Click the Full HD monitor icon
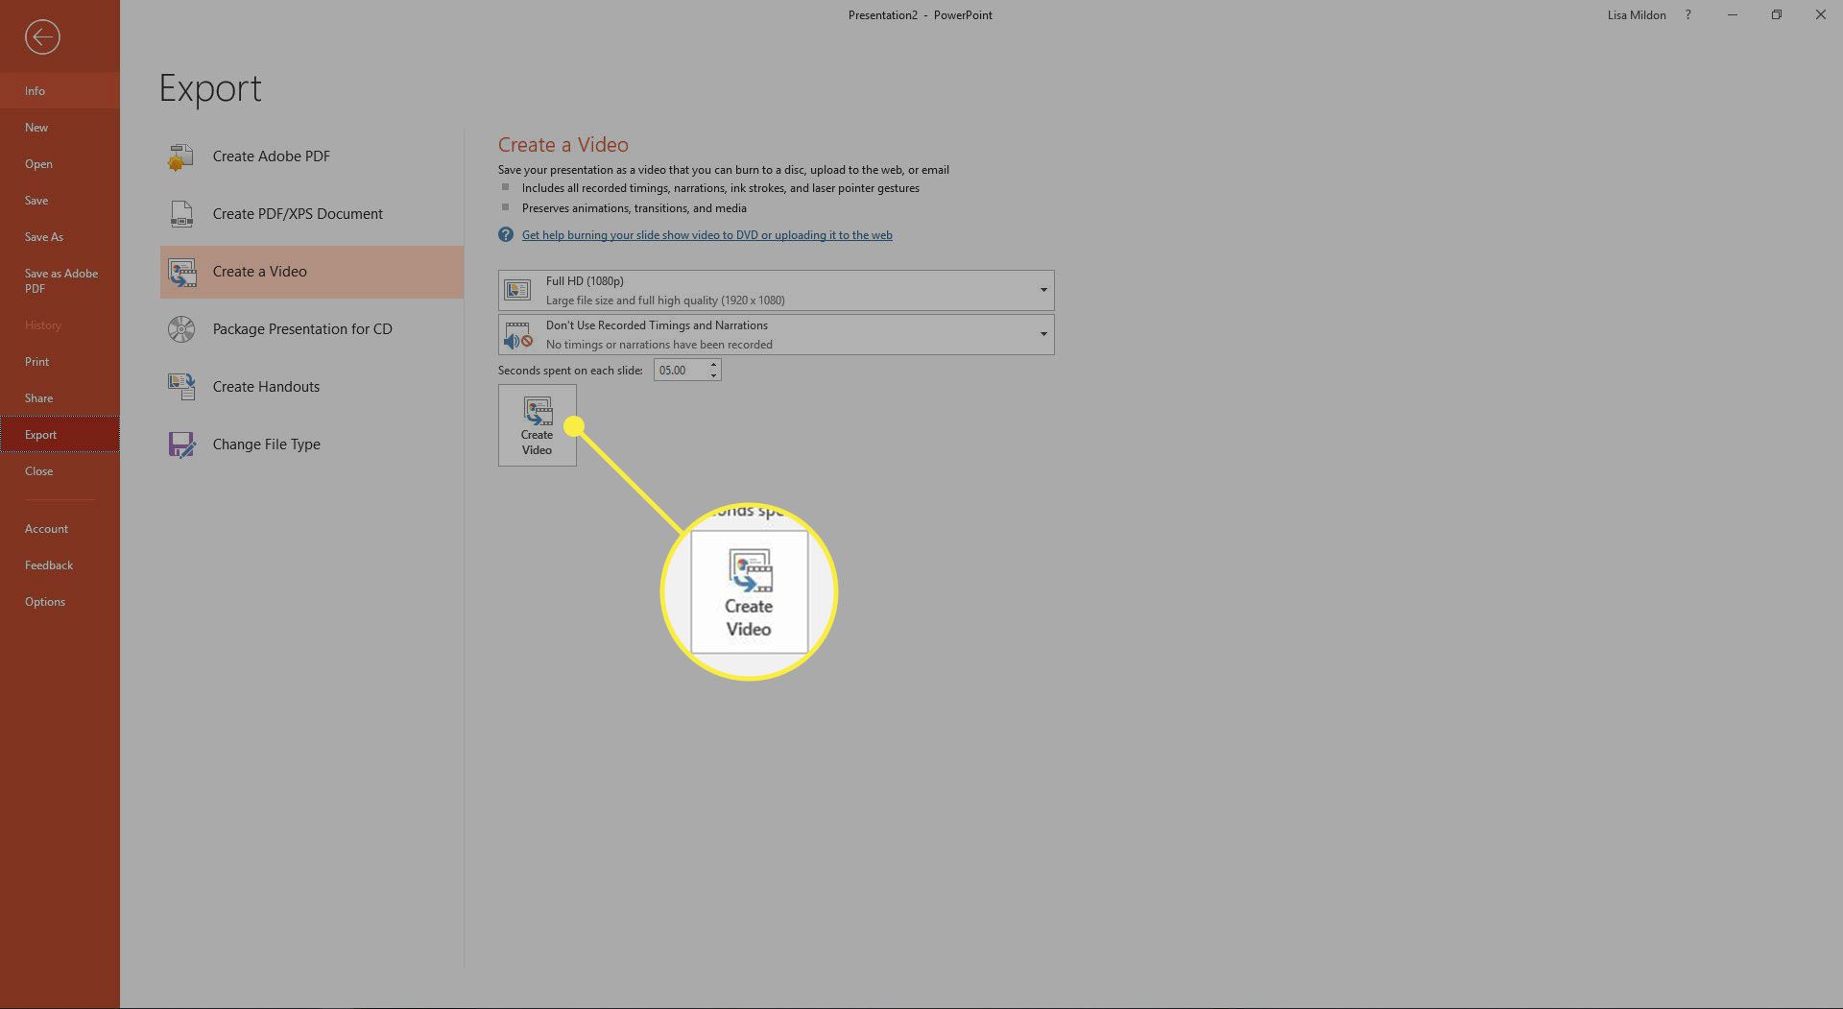This screenshot has width=1843, height=1009. (x=517, y=290)
